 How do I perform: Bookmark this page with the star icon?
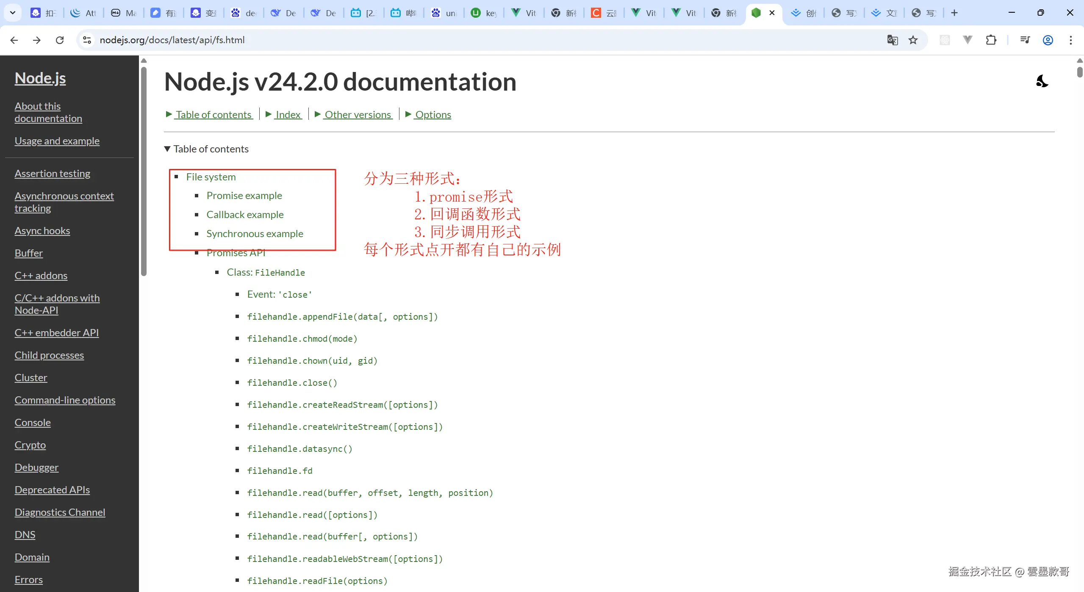tap(913, 40)
